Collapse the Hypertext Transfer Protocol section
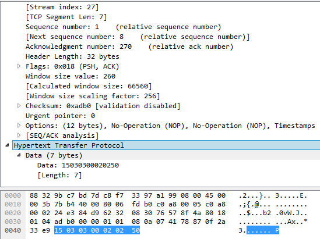This screenshot has width=320, height=239. click(x=7, y=145)
